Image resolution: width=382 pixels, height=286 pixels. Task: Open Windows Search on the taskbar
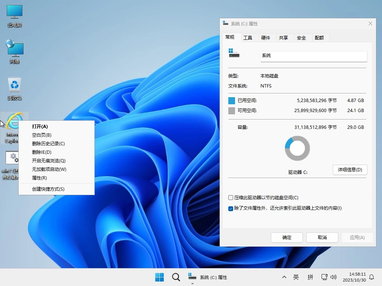[176, 277]
